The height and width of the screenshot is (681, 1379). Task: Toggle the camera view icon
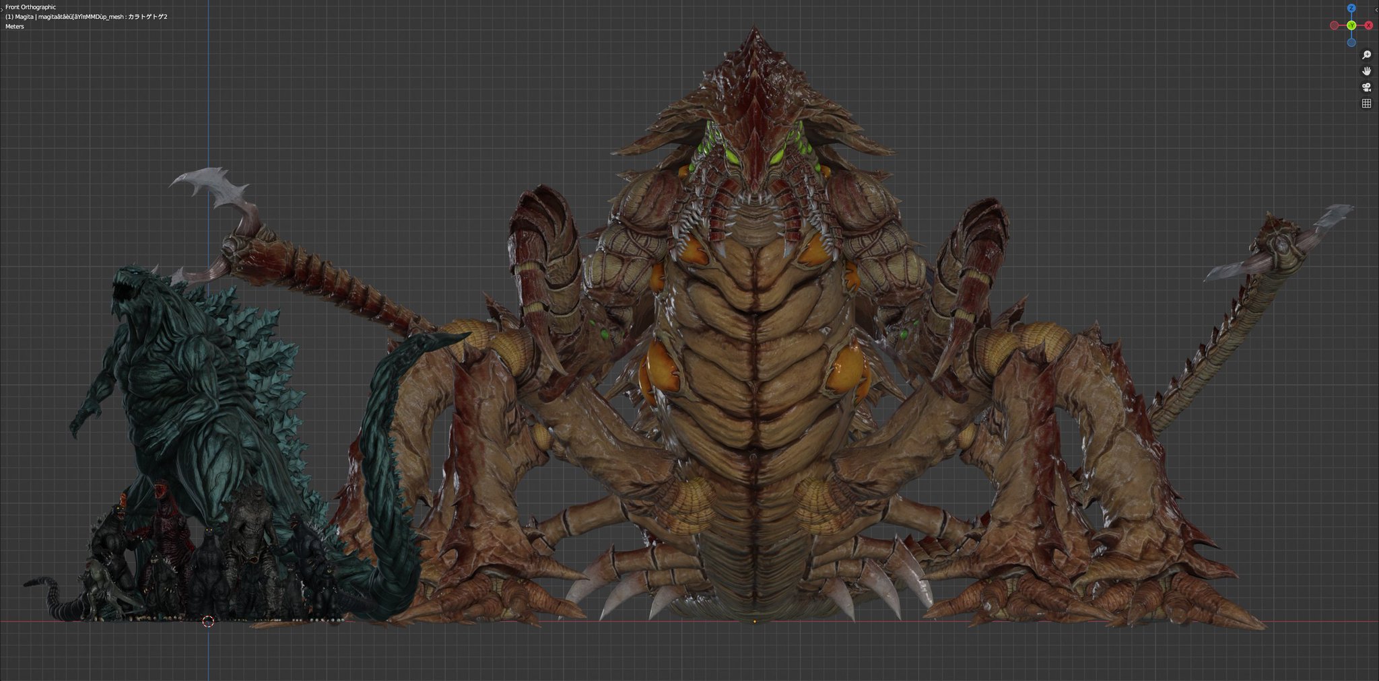[x=1366, y=87]
